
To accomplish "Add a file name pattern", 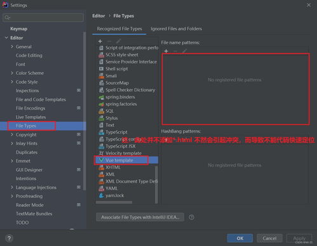I will pos(166,51).
